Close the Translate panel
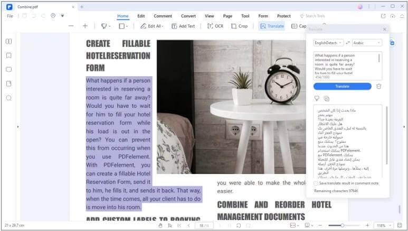 tap(385, 29)
